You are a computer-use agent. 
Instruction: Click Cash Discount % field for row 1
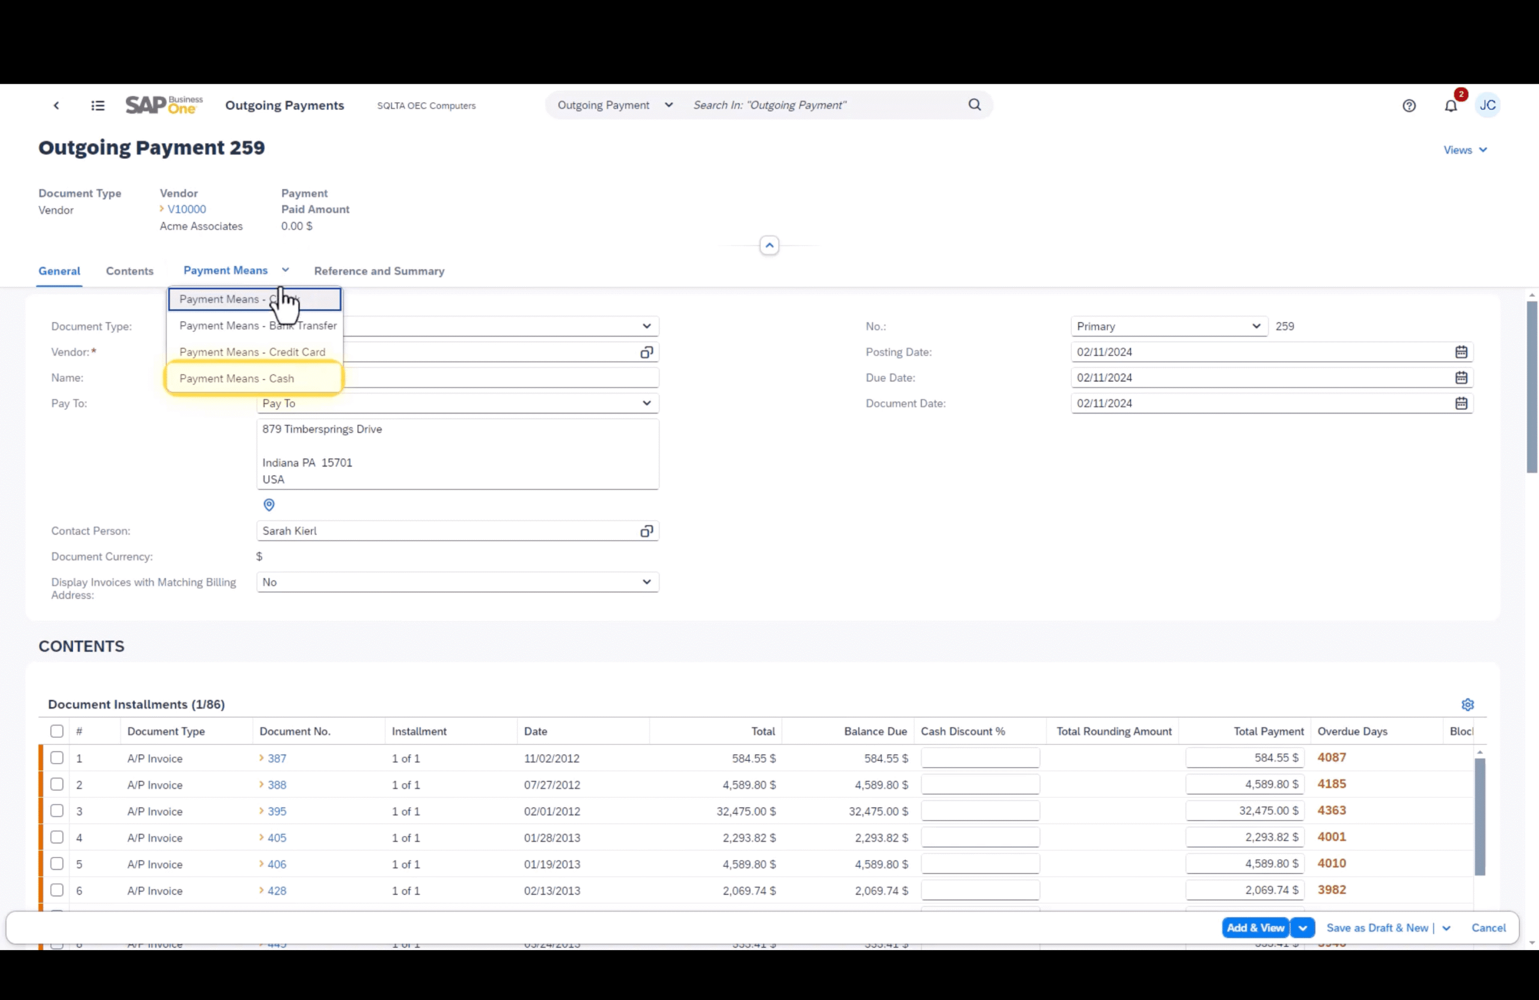click(x=980, y=758)
